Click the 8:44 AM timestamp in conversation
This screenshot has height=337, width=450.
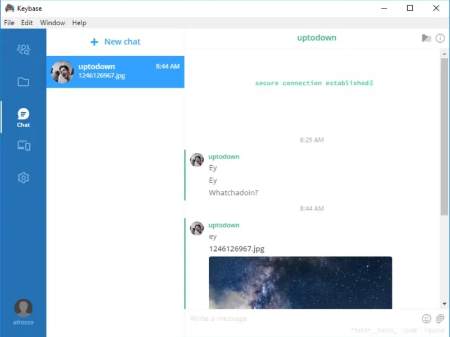click(312, 208)
